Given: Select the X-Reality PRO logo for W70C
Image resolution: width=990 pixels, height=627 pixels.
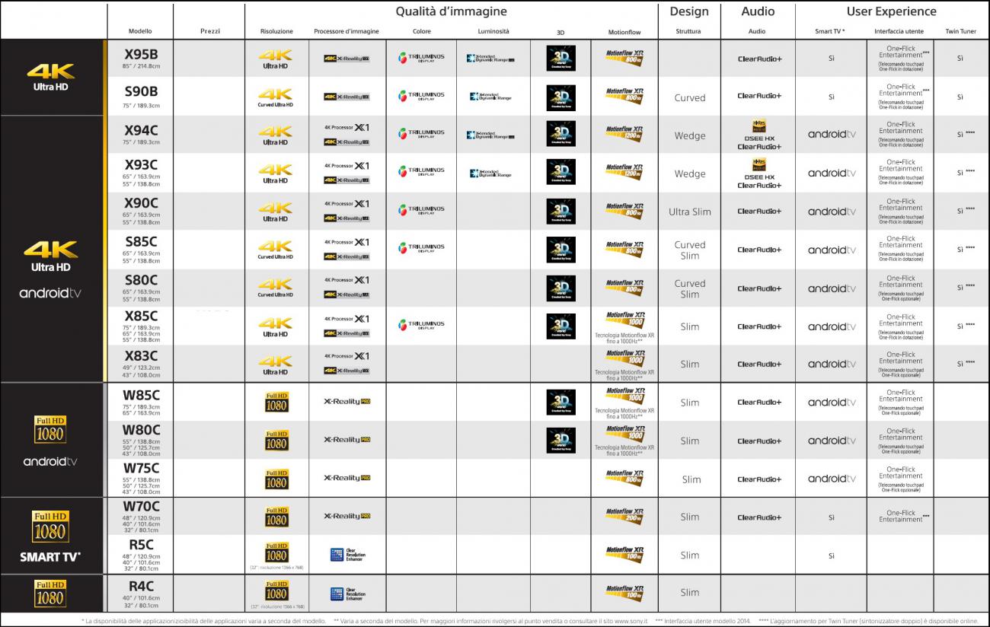Looking at the screenshot, I should click(346, 517).
